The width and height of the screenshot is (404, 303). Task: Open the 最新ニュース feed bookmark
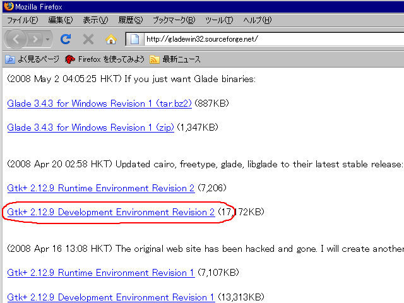point(175,59)
